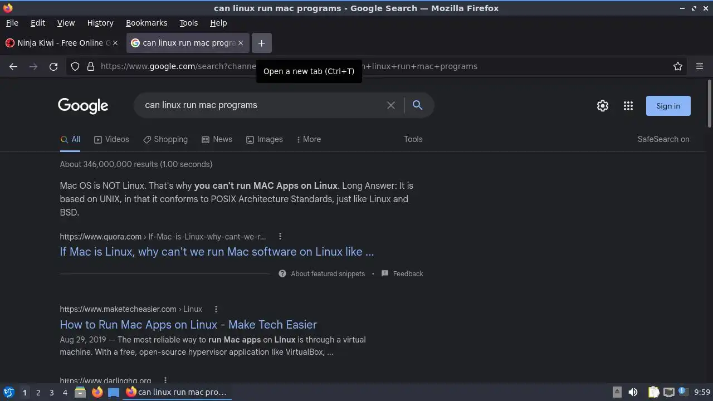Image resolution: width=713 pixels, height=401 pixels.
Task: Click About featured snippets
Action: coord(322,274)
